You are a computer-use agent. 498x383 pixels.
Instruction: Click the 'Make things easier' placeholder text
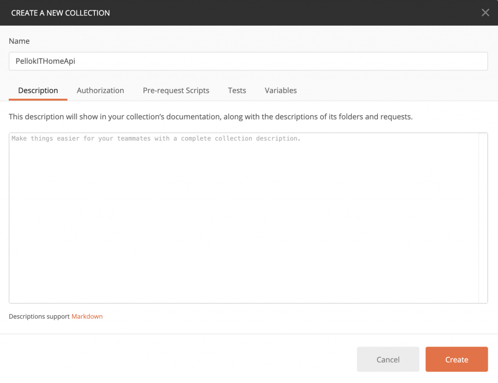click(156, 139)
